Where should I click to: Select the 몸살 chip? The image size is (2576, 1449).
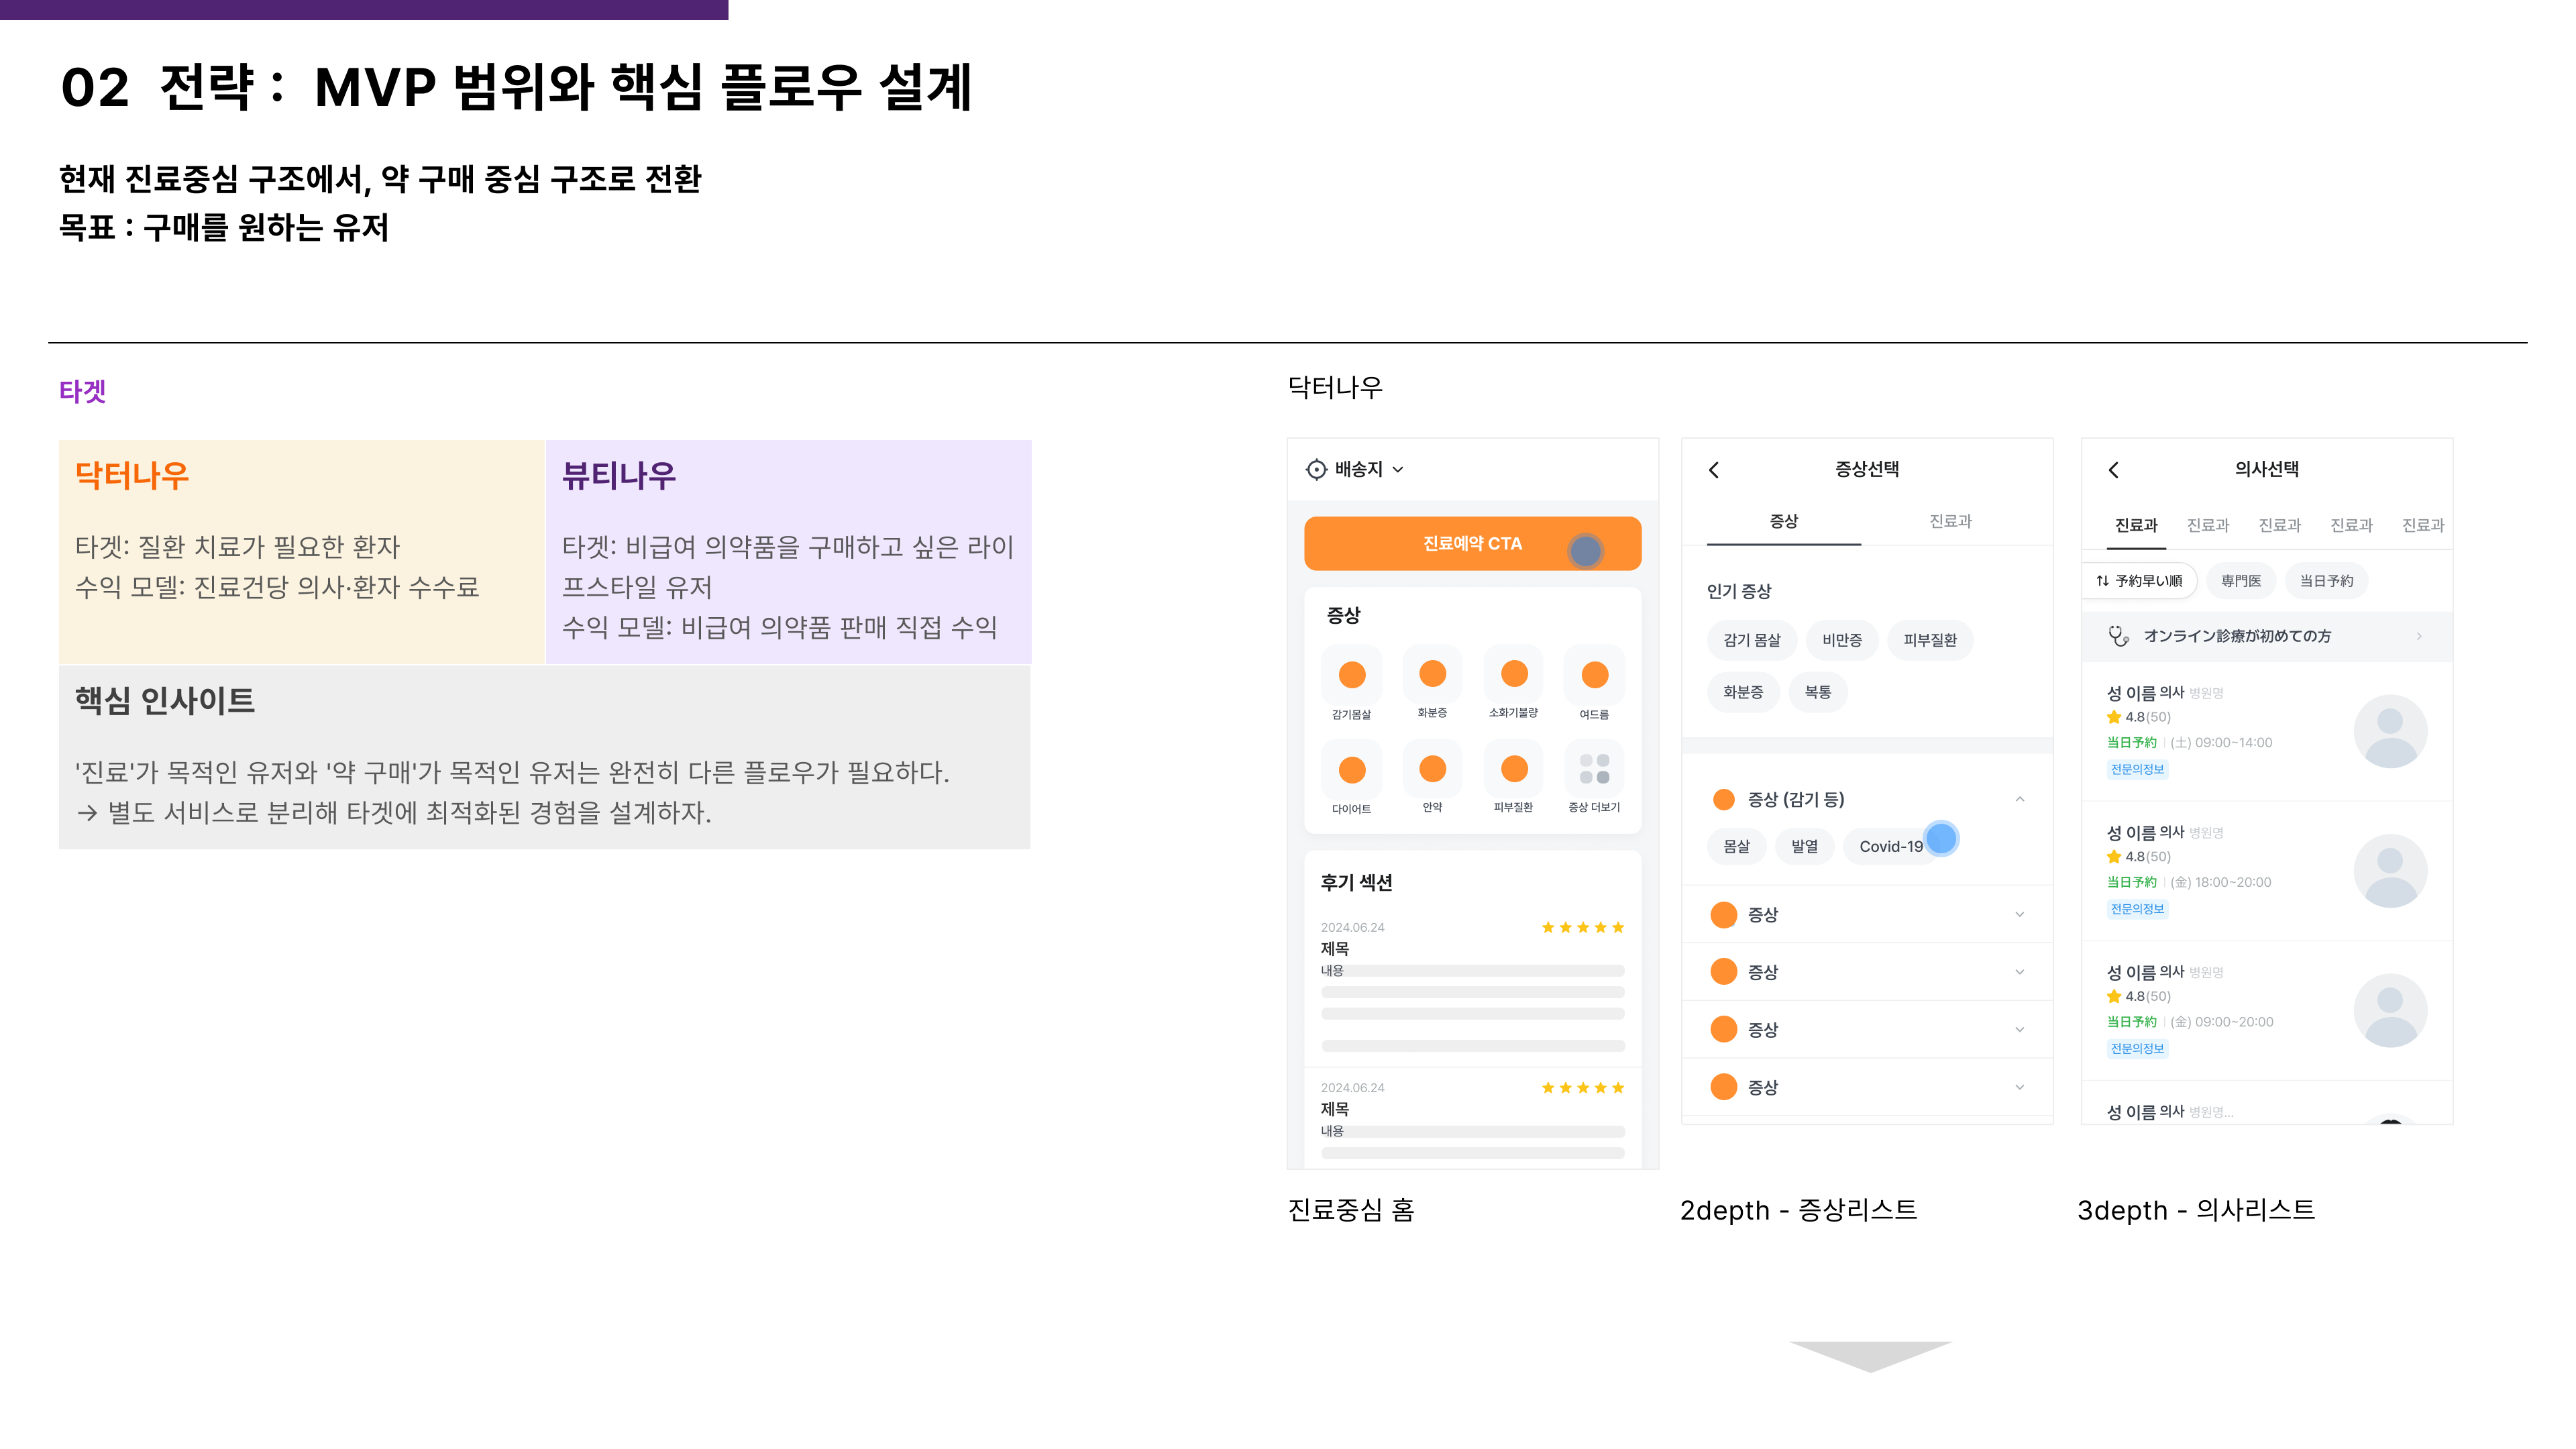[1737, 847]
